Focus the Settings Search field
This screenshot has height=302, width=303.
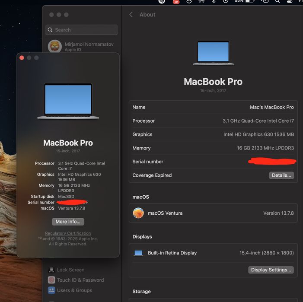pyautogui.click(x=81, y=30)
